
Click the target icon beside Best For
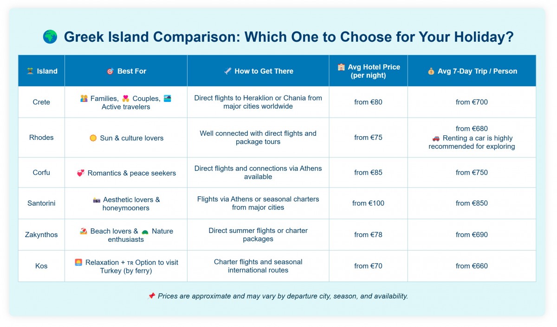coord(110,71)
